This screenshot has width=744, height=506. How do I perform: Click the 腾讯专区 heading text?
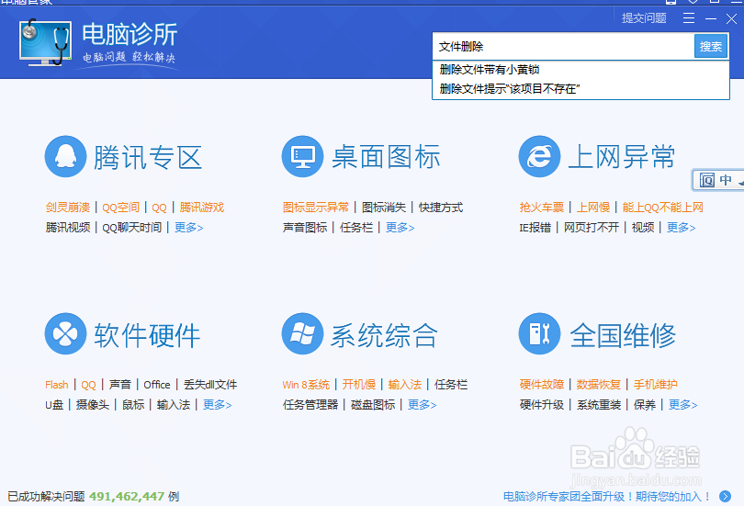coord(148,157)
